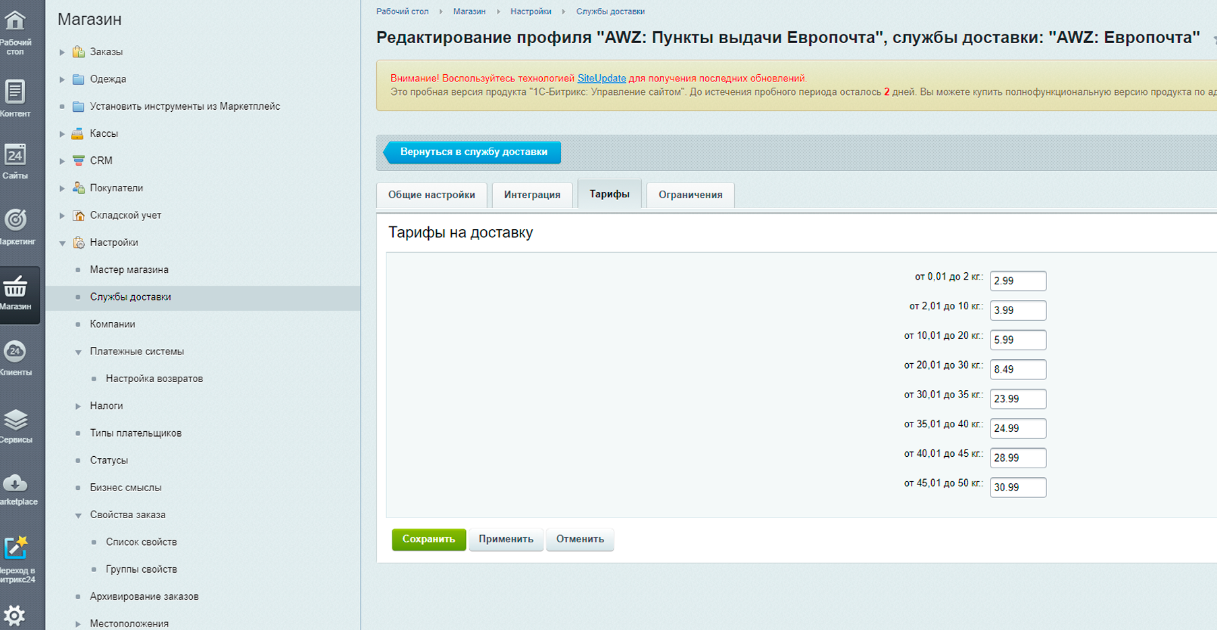Screen dimensions: 1217x630
Task: Select Компании in the settings tree
Action: 113,324
